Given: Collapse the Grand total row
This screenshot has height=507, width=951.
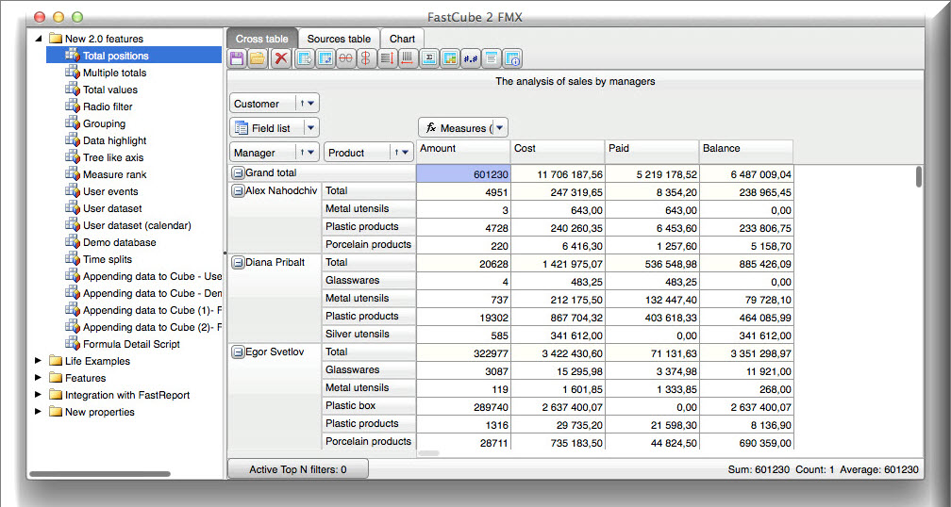Looking at the screenshot, I should click(x=239, y=173).
